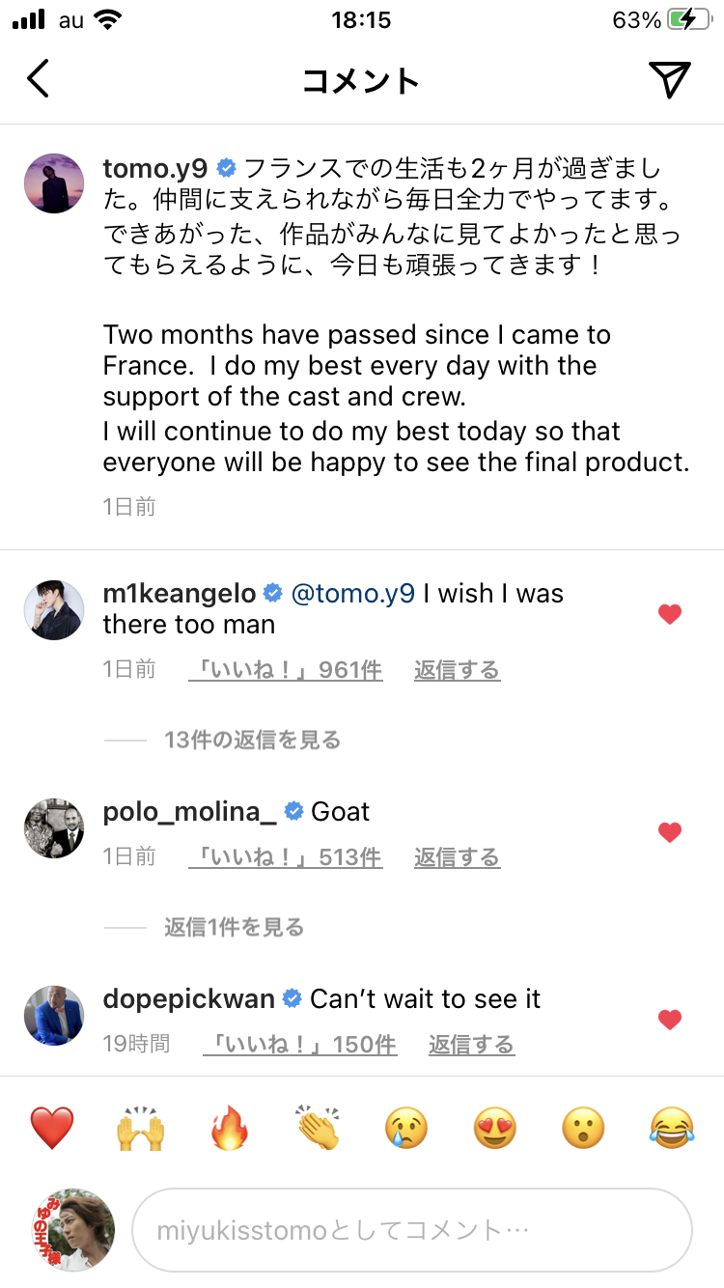
Task: Toggle like on dopepickwan's comment
Action: pyautogui.click(x=670, y=1019)
